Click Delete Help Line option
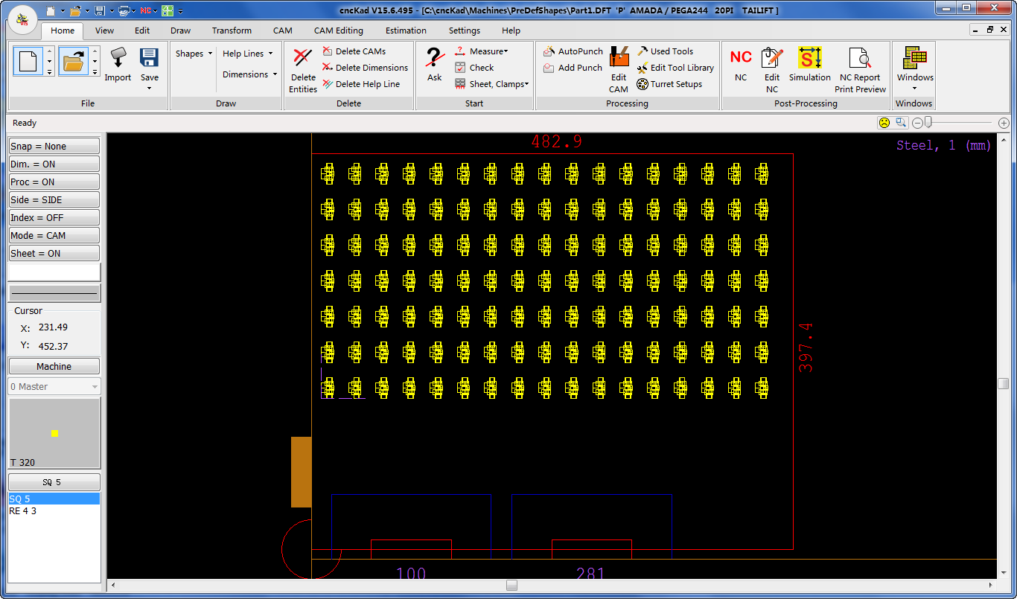Viewport: 1017px width, 599px height. click(361, 84)
